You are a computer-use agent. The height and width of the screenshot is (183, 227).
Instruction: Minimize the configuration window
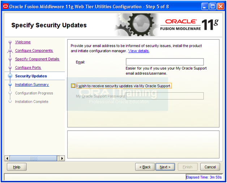205,6
